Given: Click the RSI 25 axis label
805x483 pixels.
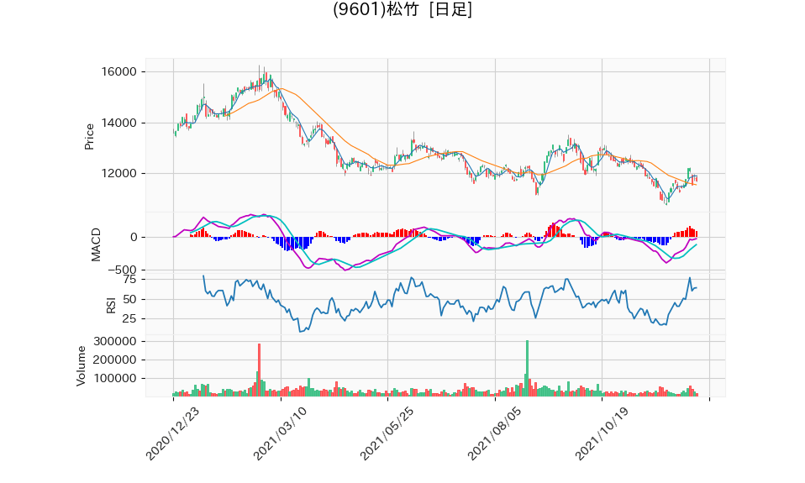Looking at the screenshot, I should (x=130, y=318).
